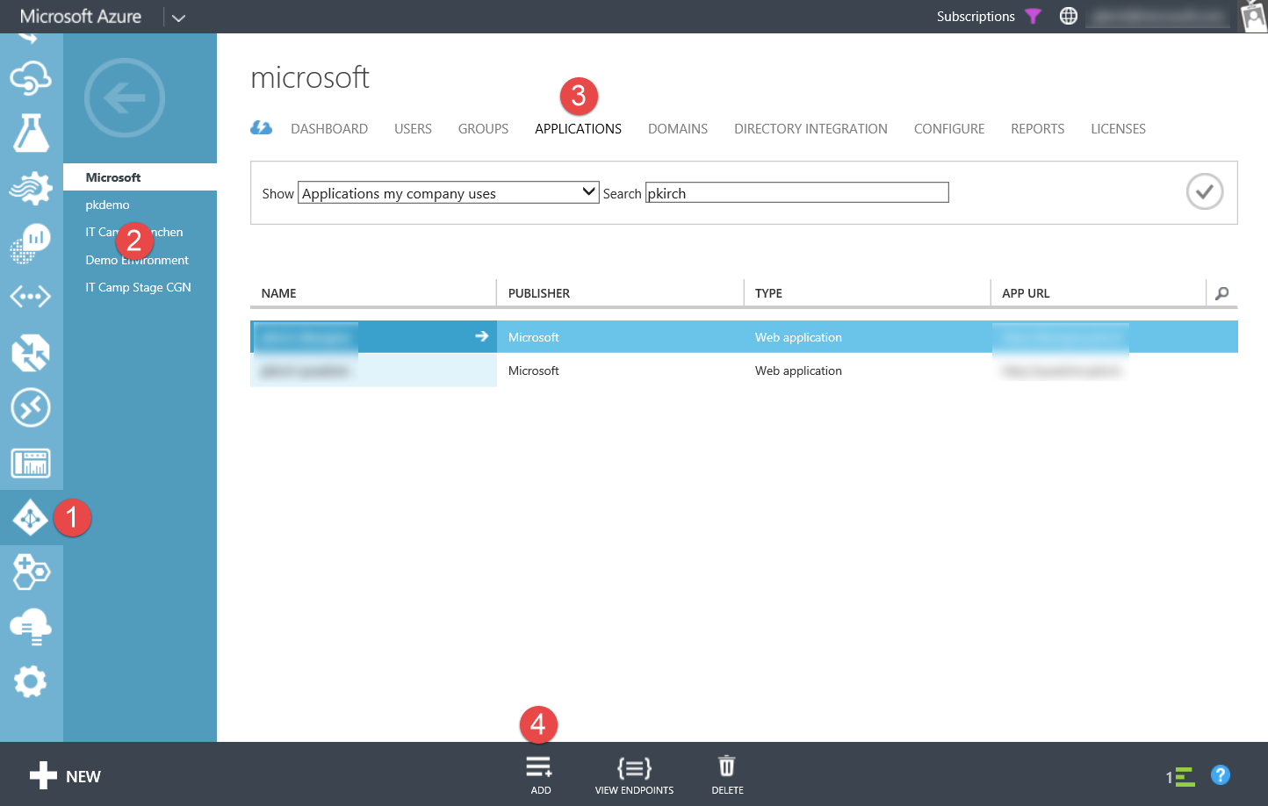This screenshot has width=1268, height=806.
Task: Open selected app via its row arrow
Action: [481, 336]
